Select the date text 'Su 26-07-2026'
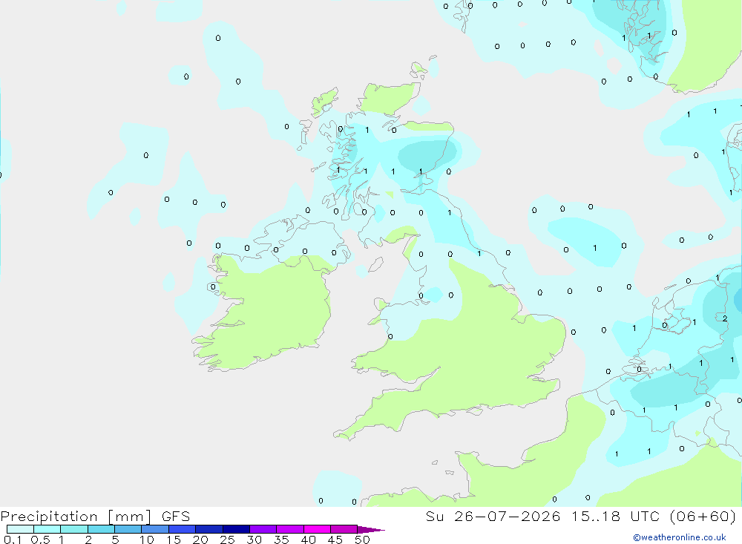742x544 pixels. point(493,517)
